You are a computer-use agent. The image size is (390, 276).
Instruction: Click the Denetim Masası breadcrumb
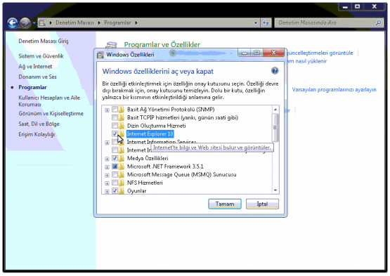tap(74, 23)
